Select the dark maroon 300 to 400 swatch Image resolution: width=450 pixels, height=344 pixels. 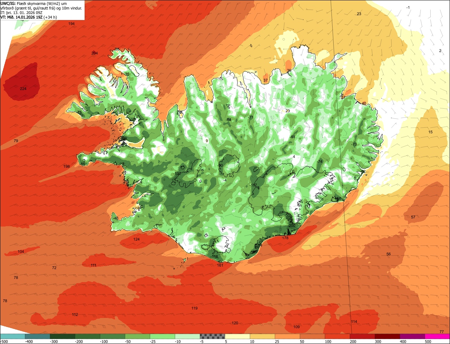[387, 336]
